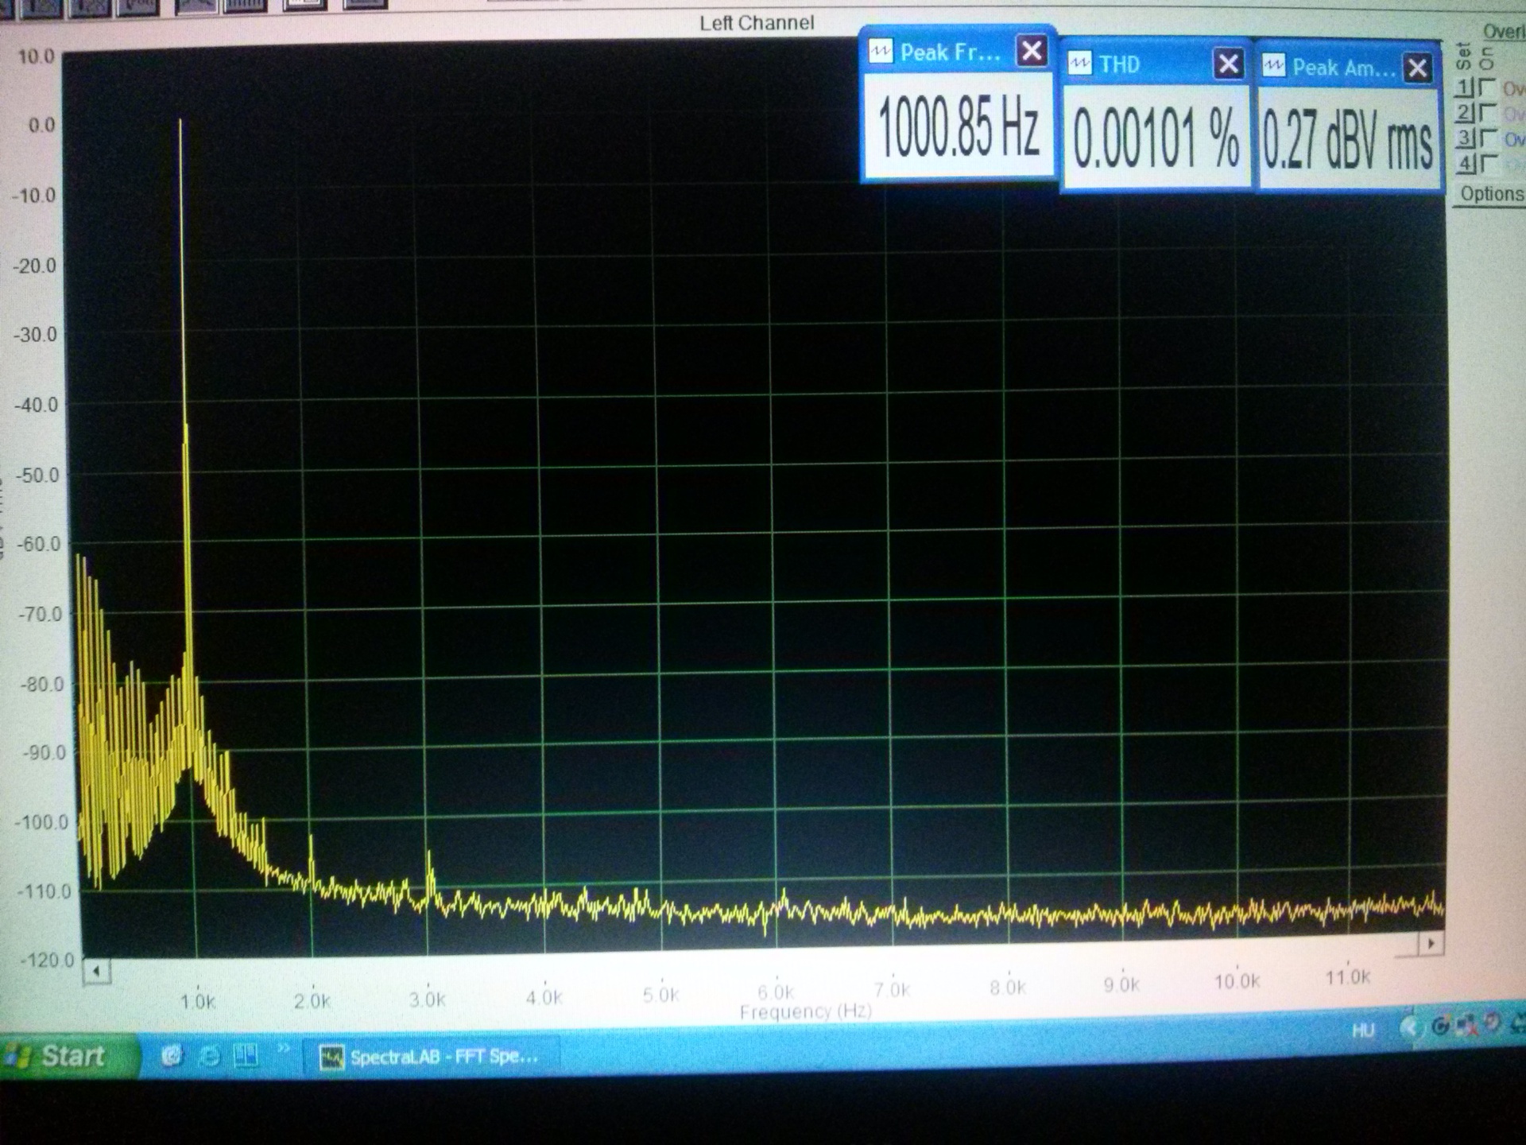Close the Peak Frequency readout window
The image size is (1526, 1145).
coord(1032,52)
